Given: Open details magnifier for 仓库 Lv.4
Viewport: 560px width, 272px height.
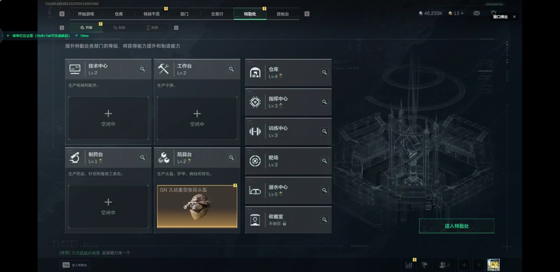Looking at the screenshot, I should point(324,72).
